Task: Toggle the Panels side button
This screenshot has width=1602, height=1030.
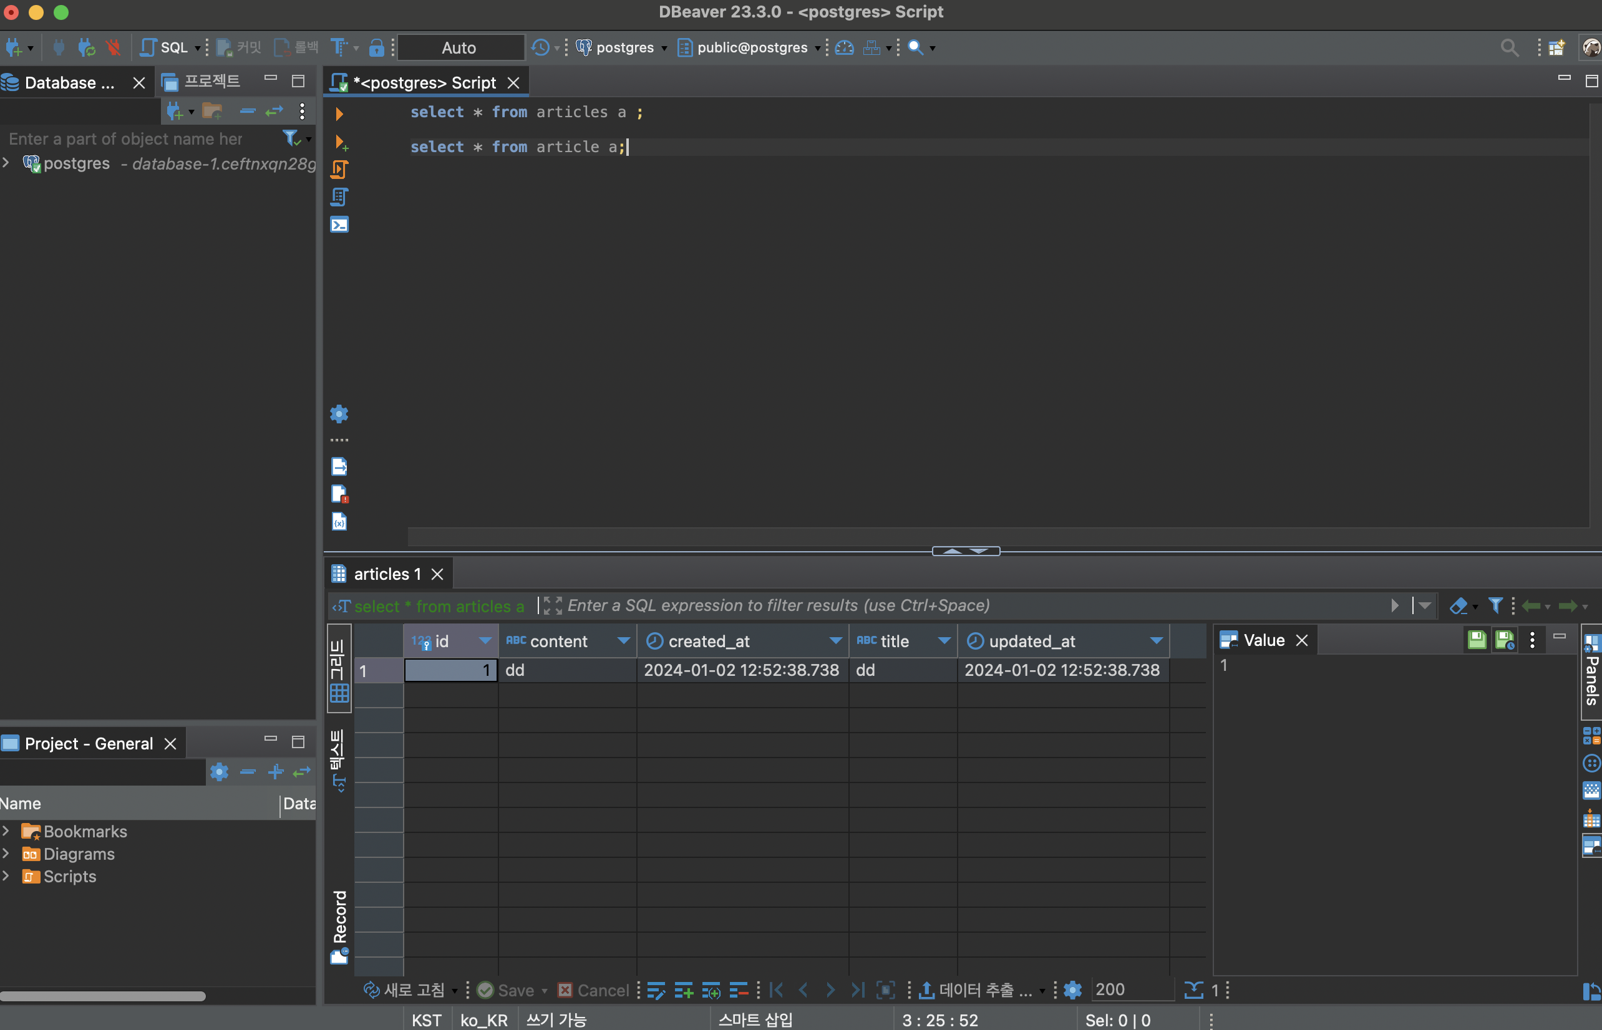Action: [1592, 671]
